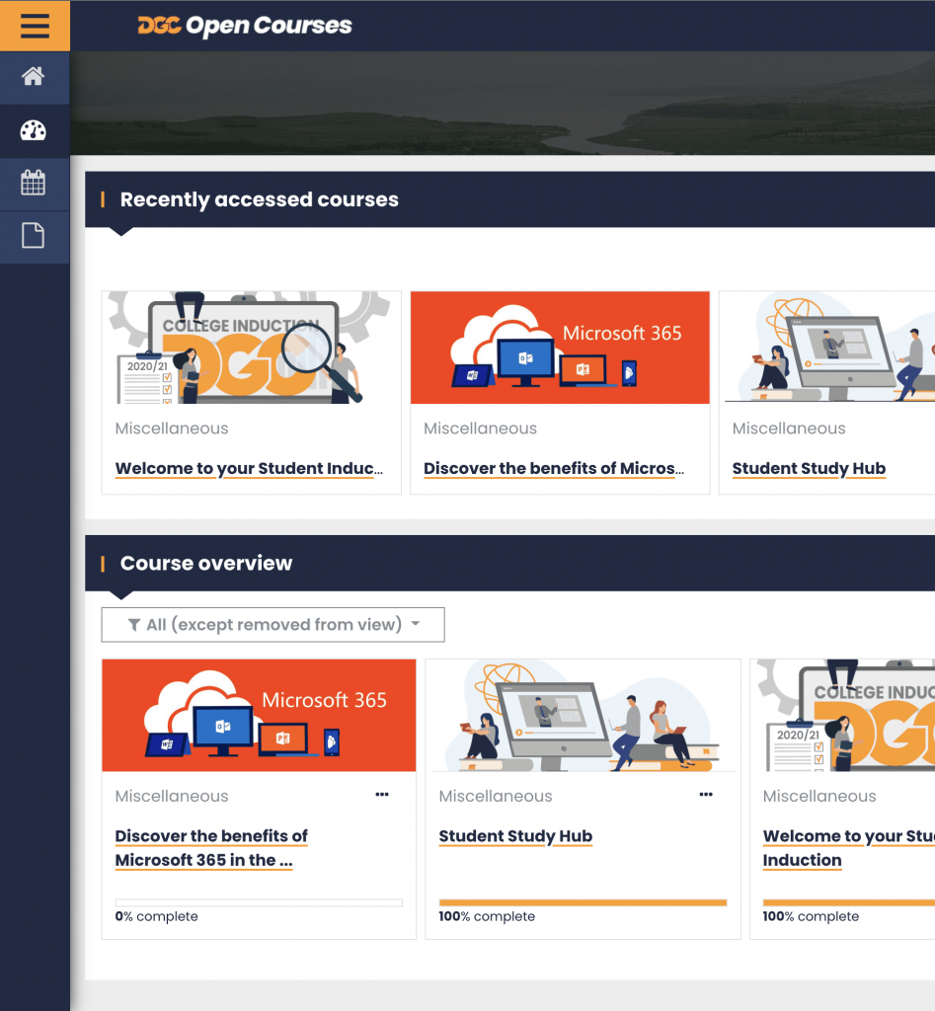Image resolution: width=935 pixels, height=1011 pixels.
Task: Open recently accessed Welcome to Student Induction link
Action: [249, 469]
